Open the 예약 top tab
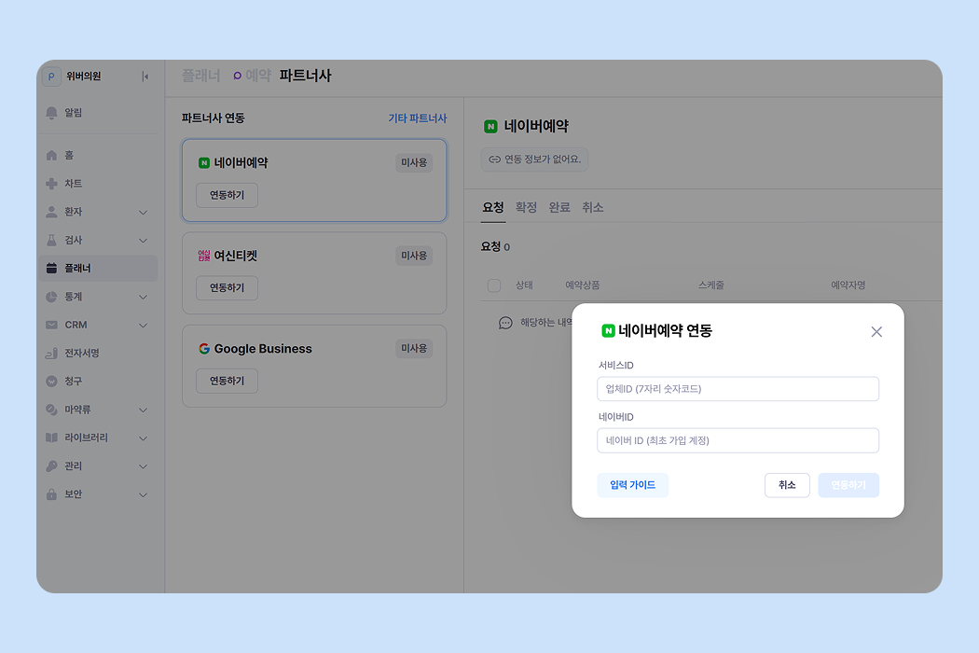Image resolution: width=979 pixels, height=653 pixels. tap(253, 76)
